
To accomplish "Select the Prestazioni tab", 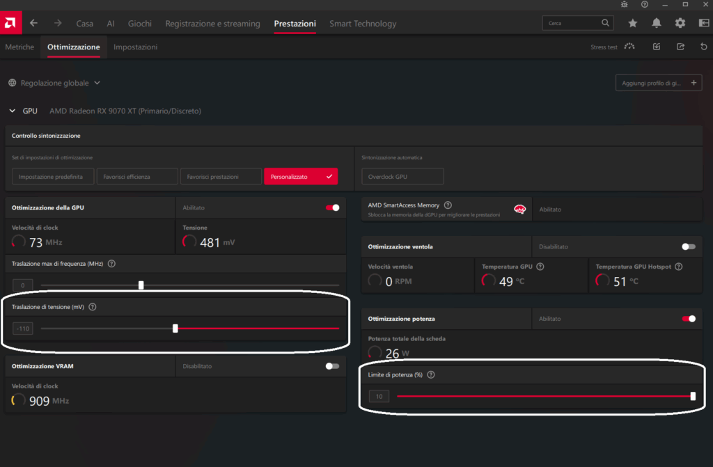I will (x=295, y=24).
